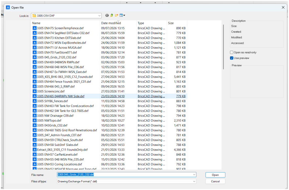Click file icon of 3305 ENH66 043_S_RWP.dxf
The width and height of the screenshot is (289, 190).
click(x=35, y=86)
